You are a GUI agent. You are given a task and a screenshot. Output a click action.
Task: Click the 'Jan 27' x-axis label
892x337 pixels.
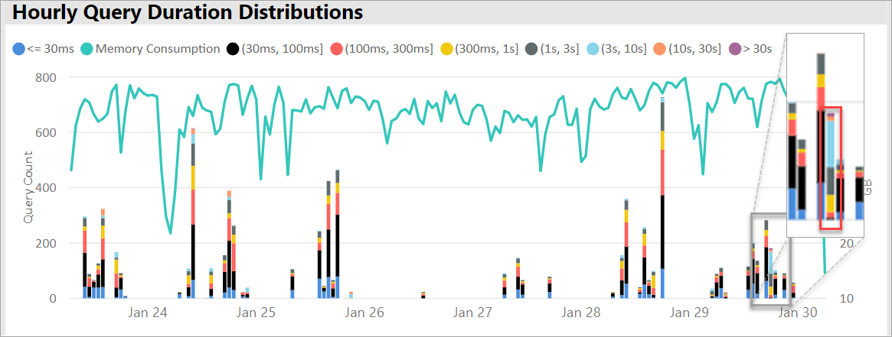(472, 312)
